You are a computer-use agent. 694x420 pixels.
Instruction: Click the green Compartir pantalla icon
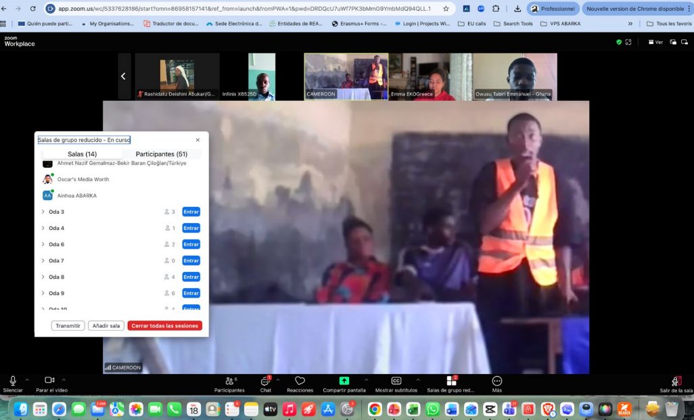(x=344, y=381)
